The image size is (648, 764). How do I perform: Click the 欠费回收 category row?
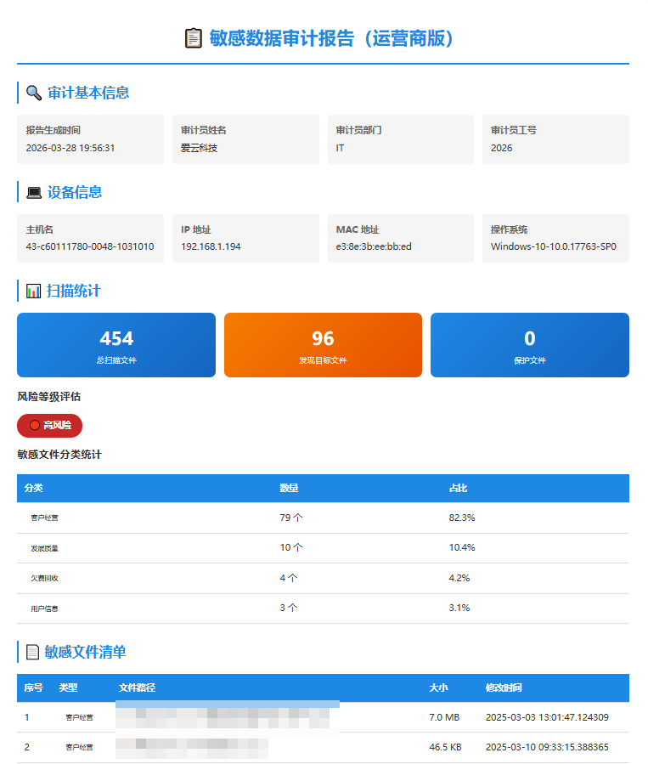(323, 578)
